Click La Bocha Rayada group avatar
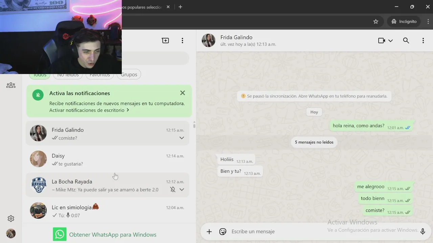433x243 pixels. point(38,185)
